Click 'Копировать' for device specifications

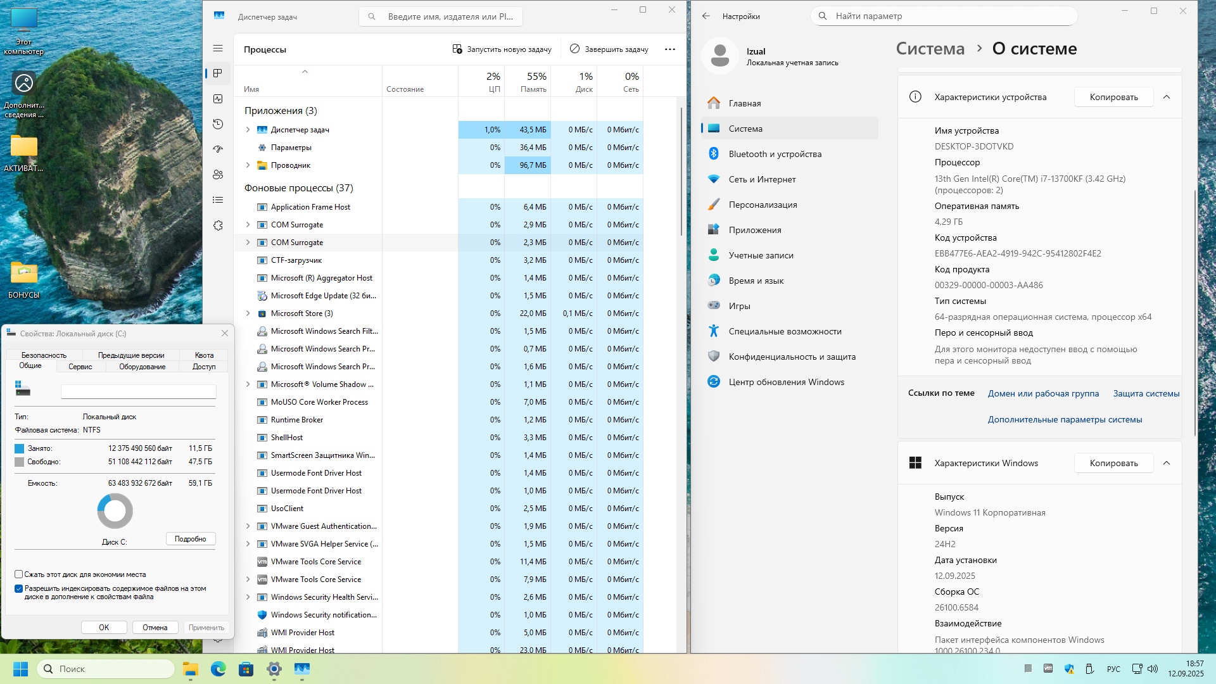(1113, 97)
